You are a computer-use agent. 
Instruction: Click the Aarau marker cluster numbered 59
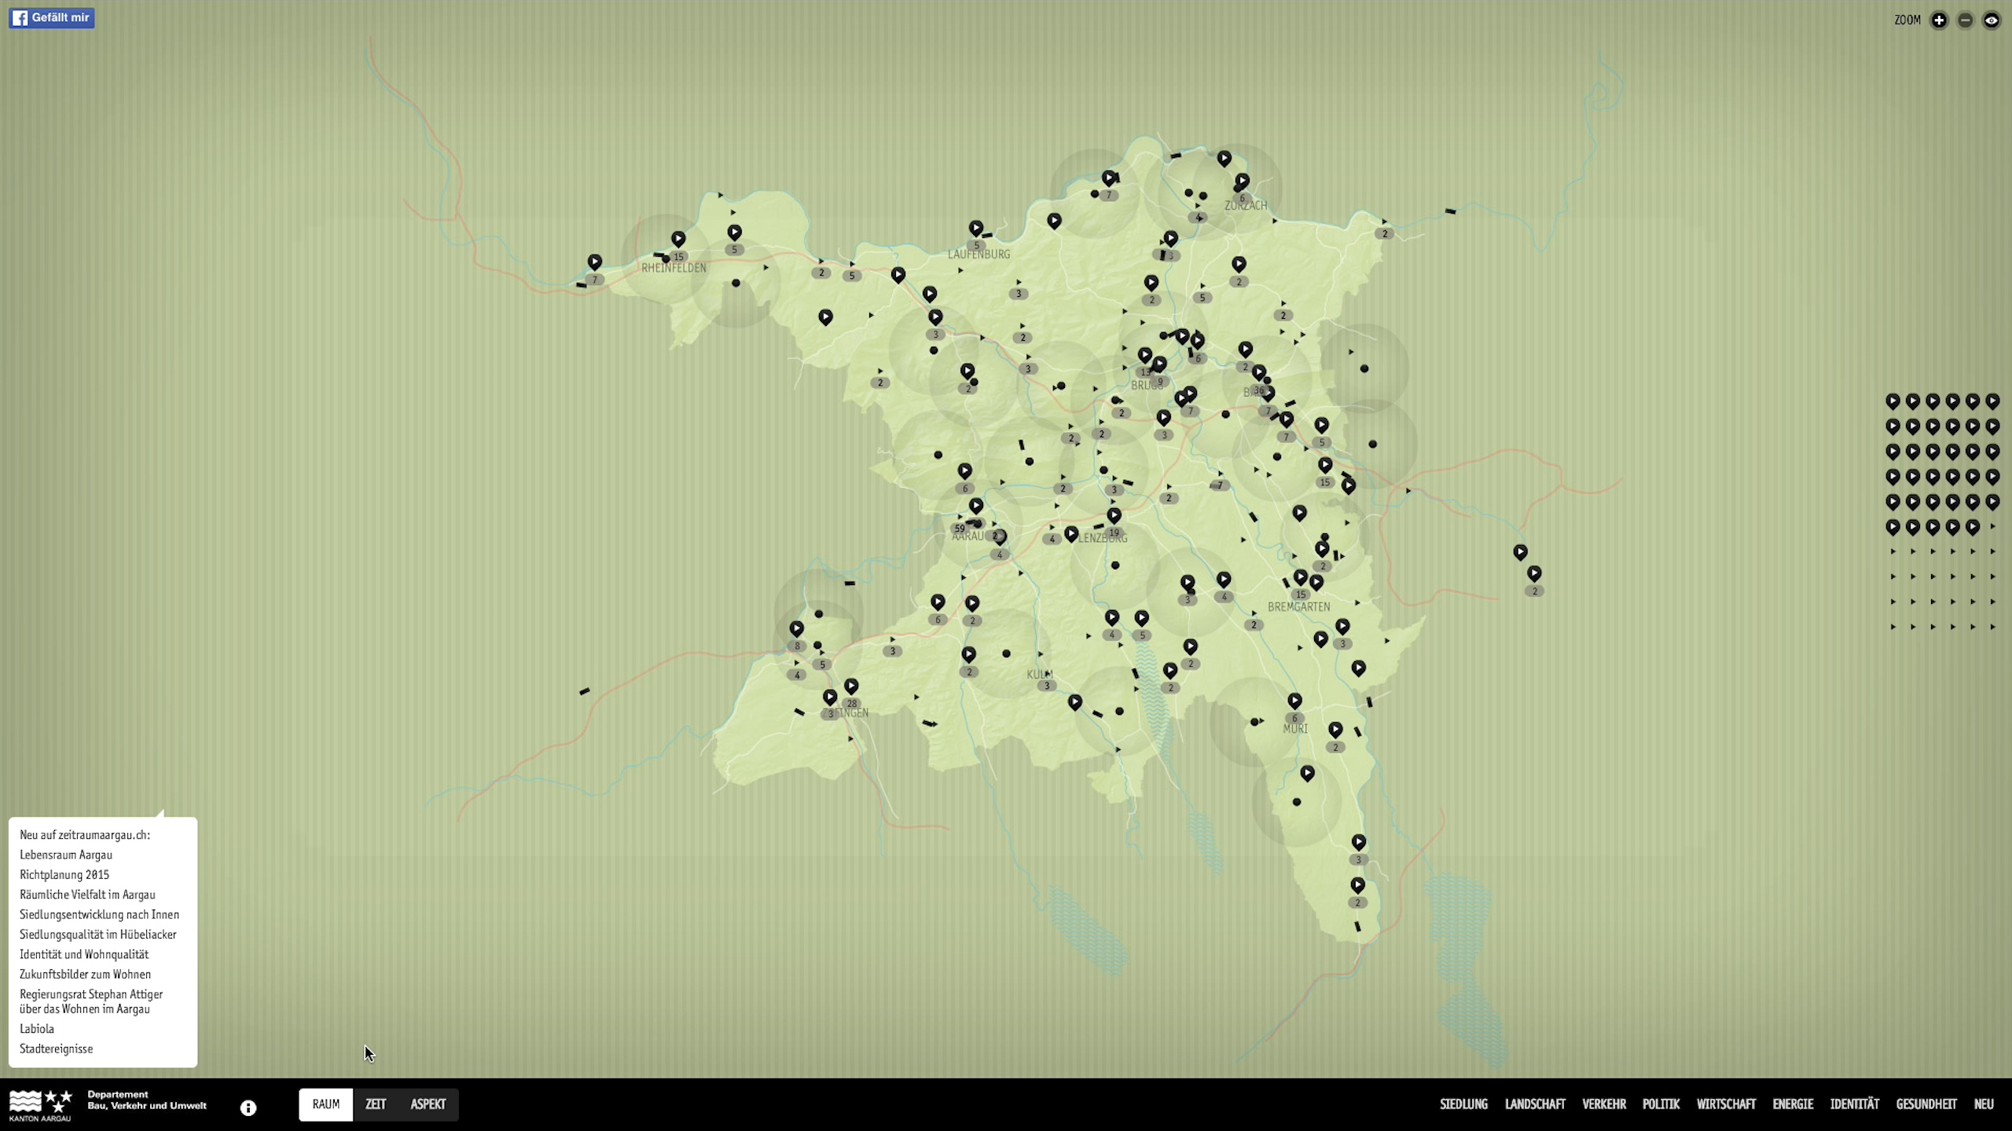click(x=959, y=529)
